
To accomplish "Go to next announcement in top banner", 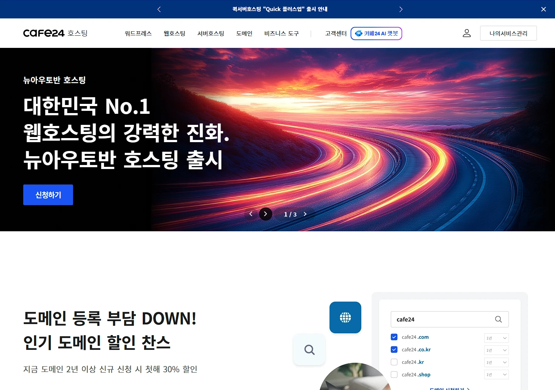I will 401,9.
